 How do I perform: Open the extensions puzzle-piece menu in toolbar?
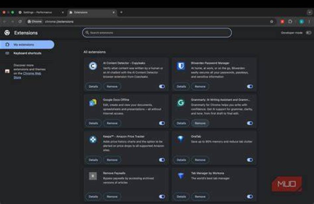click(290, 21)
